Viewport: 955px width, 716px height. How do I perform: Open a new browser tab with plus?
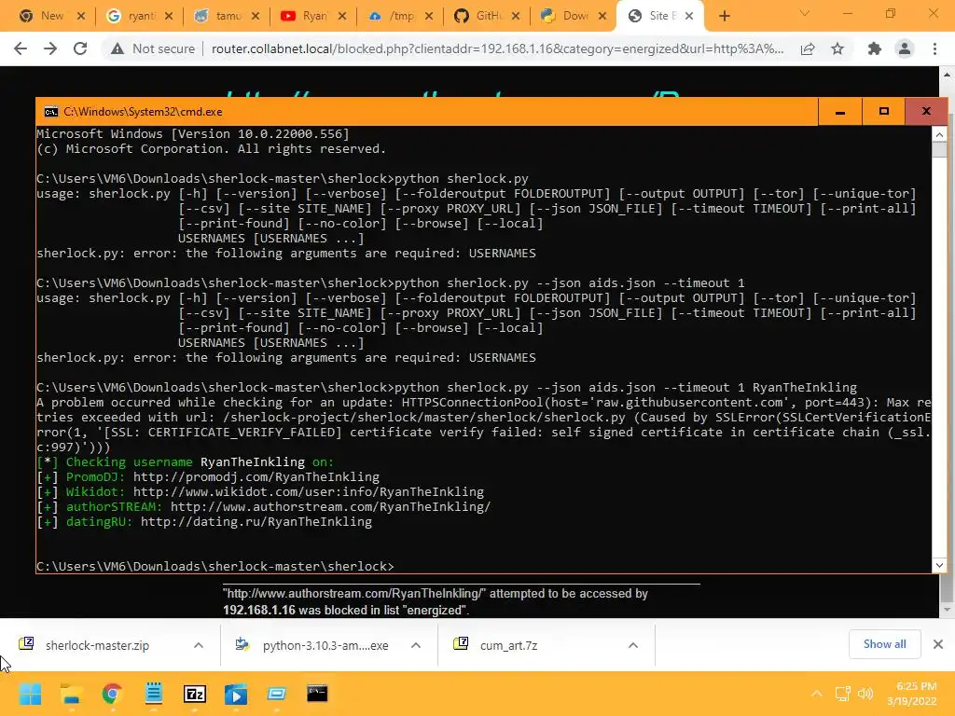coord(724,17)
